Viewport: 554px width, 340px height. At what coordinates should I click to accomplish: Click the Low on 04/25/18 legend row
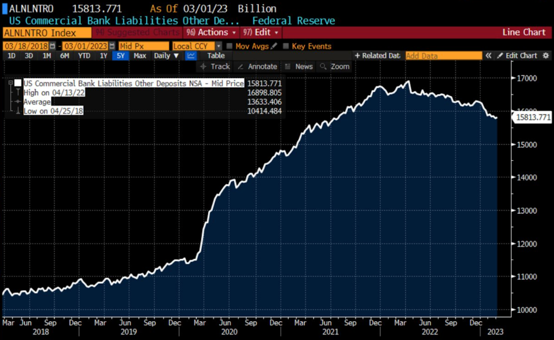(53, 111)
